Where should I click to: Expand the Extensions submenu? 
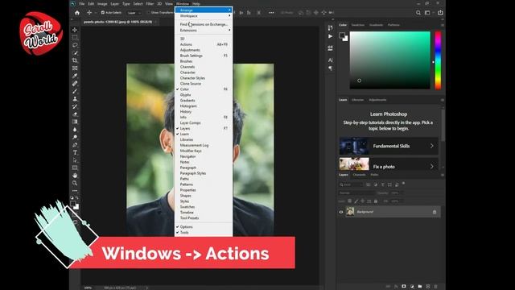204,31
